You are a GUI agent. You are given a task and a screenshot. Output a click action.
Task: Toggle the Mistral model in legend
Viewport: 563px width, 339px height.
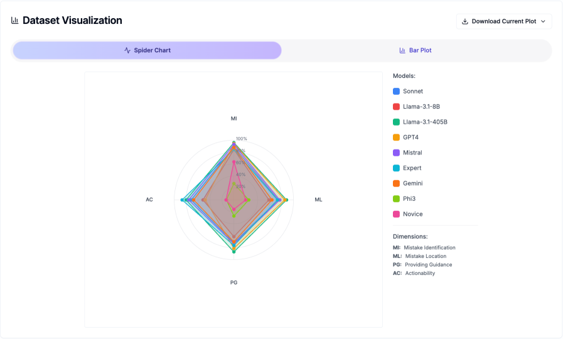(412, 153)
